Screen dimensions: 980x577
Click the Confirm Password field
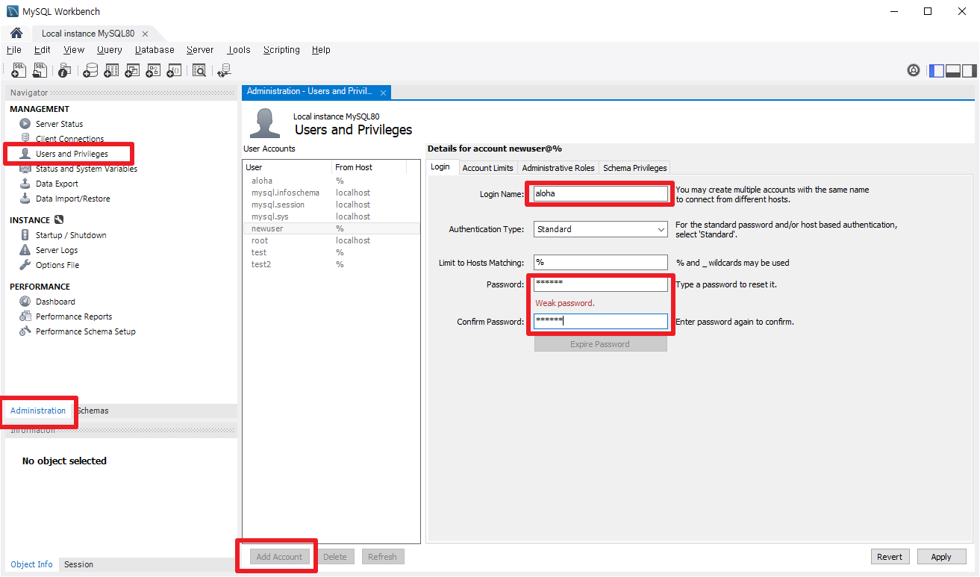coord(601,321)
